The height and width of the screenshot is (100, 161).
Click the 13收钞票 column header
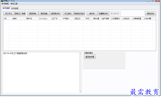click(x=148, y=19)
